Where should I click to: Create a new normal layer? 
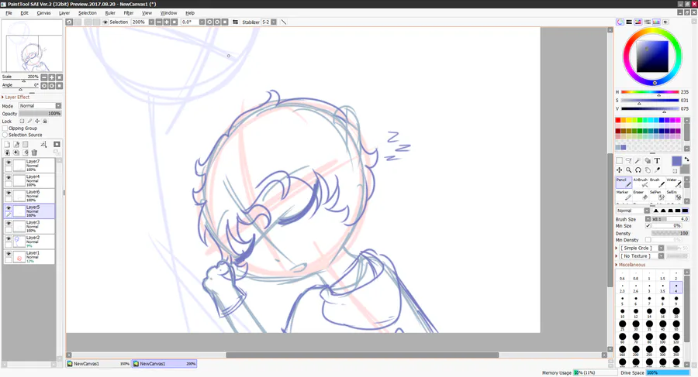point(7,144)
